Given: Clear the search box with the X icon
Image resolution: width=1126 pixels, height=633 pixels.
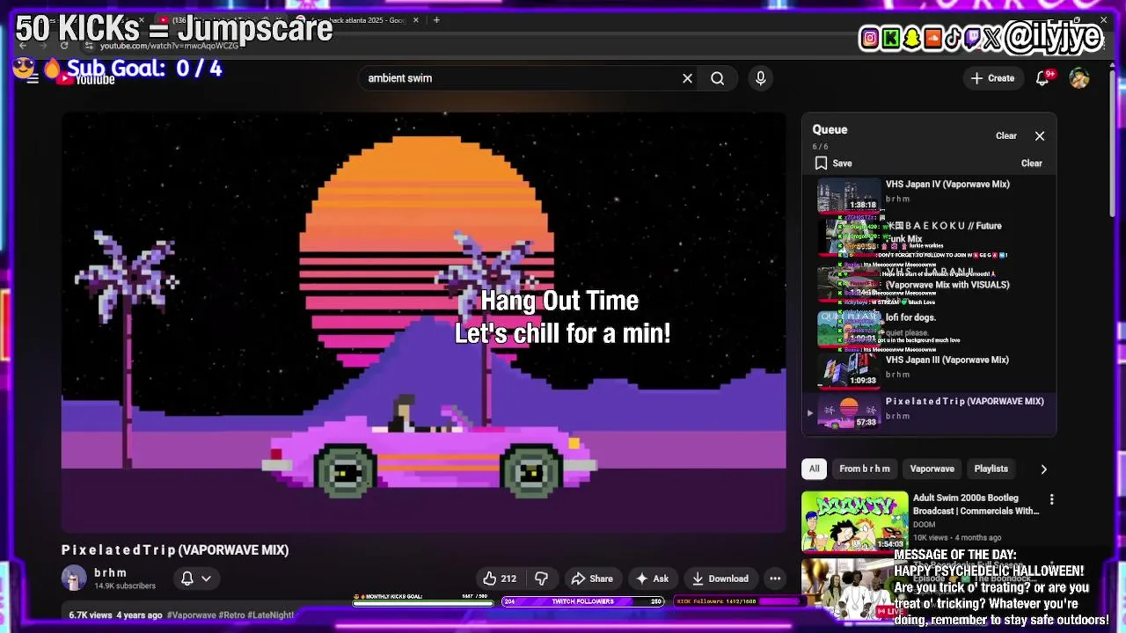Looking at the screenshot, I should [x=687, y=78].
